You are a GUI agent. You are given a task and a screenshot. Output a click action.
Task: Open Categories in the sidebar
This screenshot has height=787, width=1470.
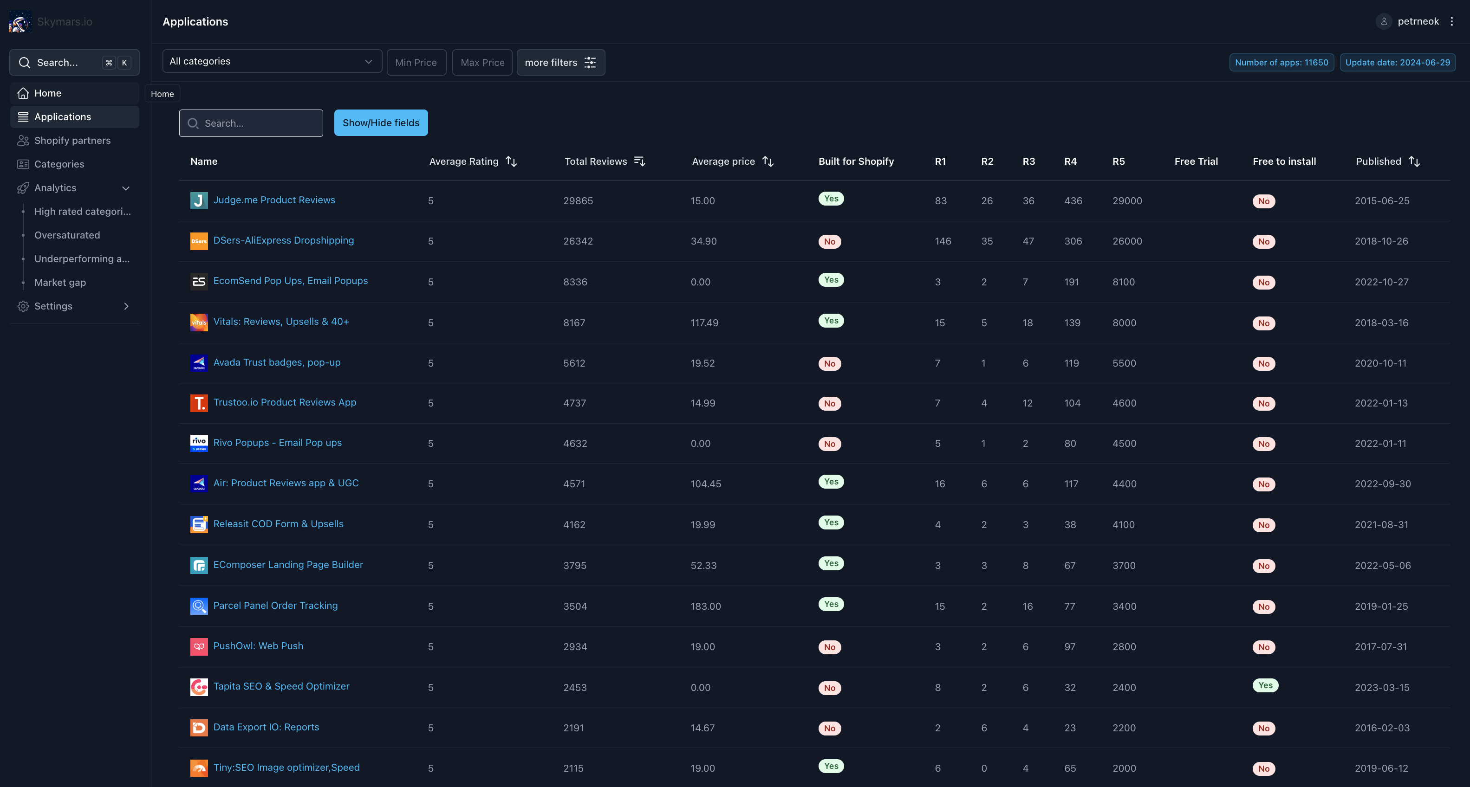pyautogui.click(x=74, y=164)
